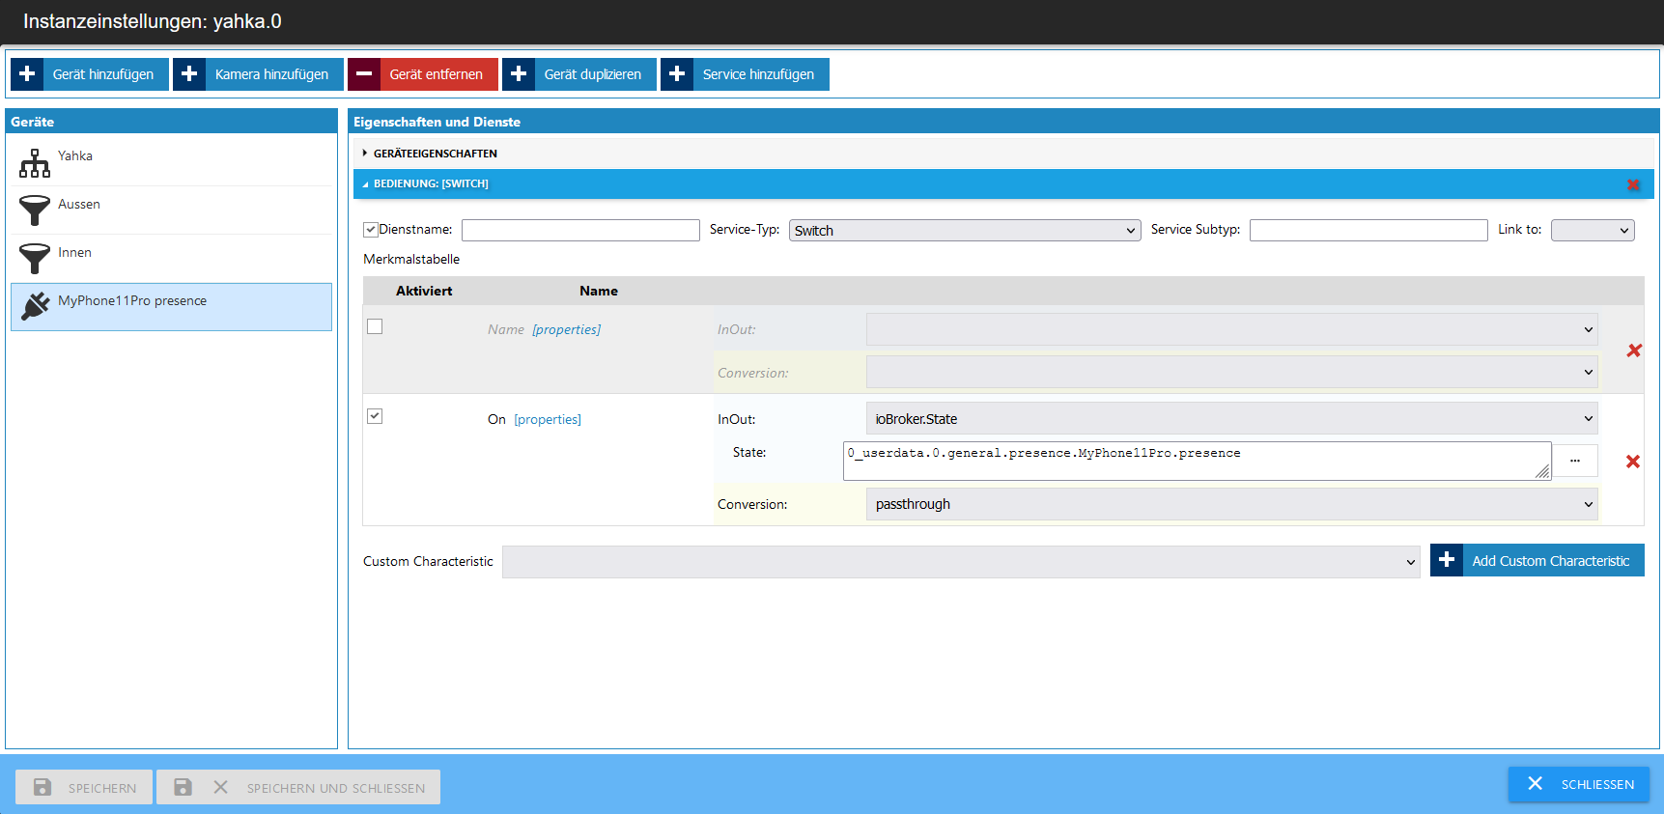Open properties link for Name characteristic
This screenshot has height=814, width=1664.
[x=566, y=329]
